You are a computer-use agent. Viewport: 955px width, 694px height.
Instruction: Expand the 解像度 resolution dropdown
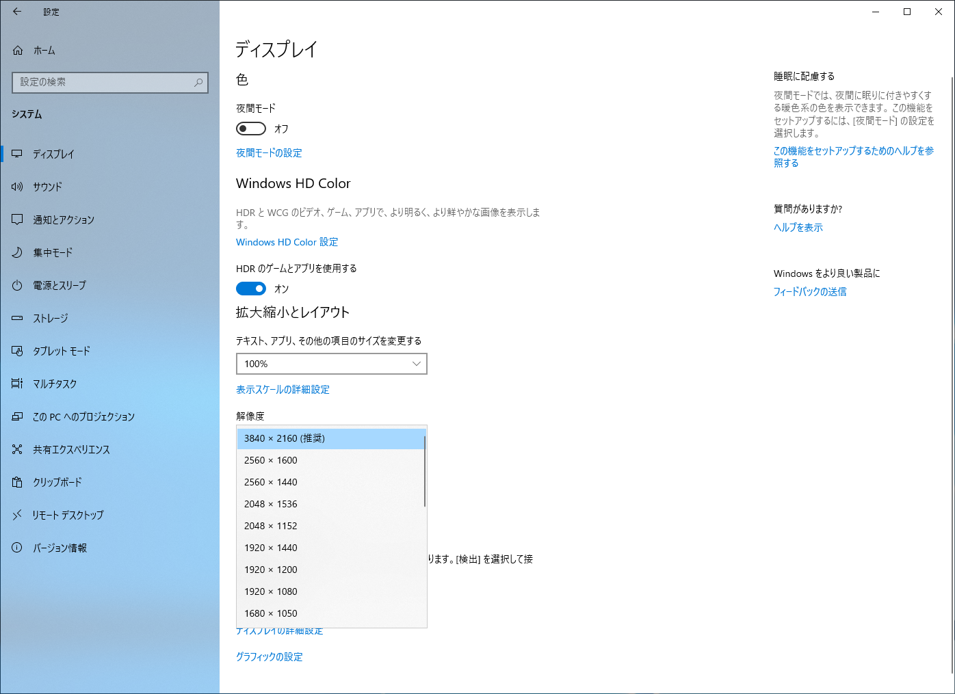(x=331, y=438)
